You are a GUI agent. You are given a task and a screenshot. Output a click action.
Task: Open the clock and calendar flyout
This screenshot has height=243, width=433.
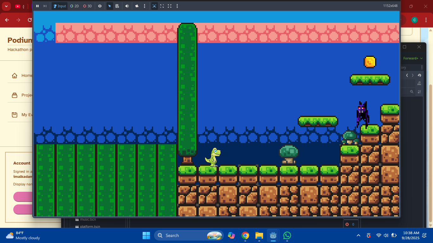point(410,235)
